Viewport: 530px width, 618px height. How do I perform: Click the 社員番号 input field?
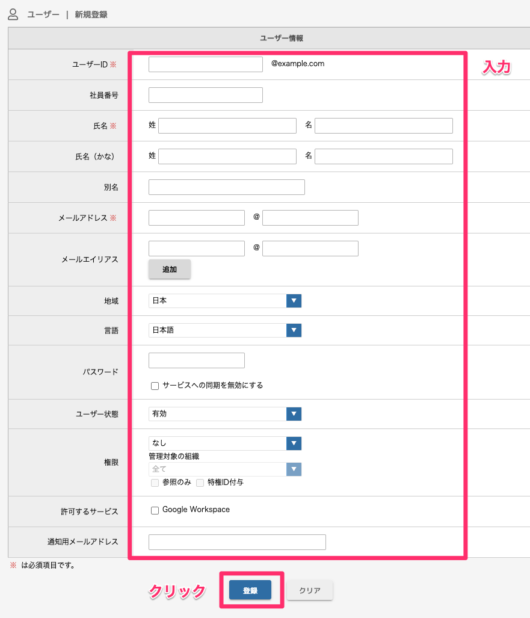click(x=205, y=95)
